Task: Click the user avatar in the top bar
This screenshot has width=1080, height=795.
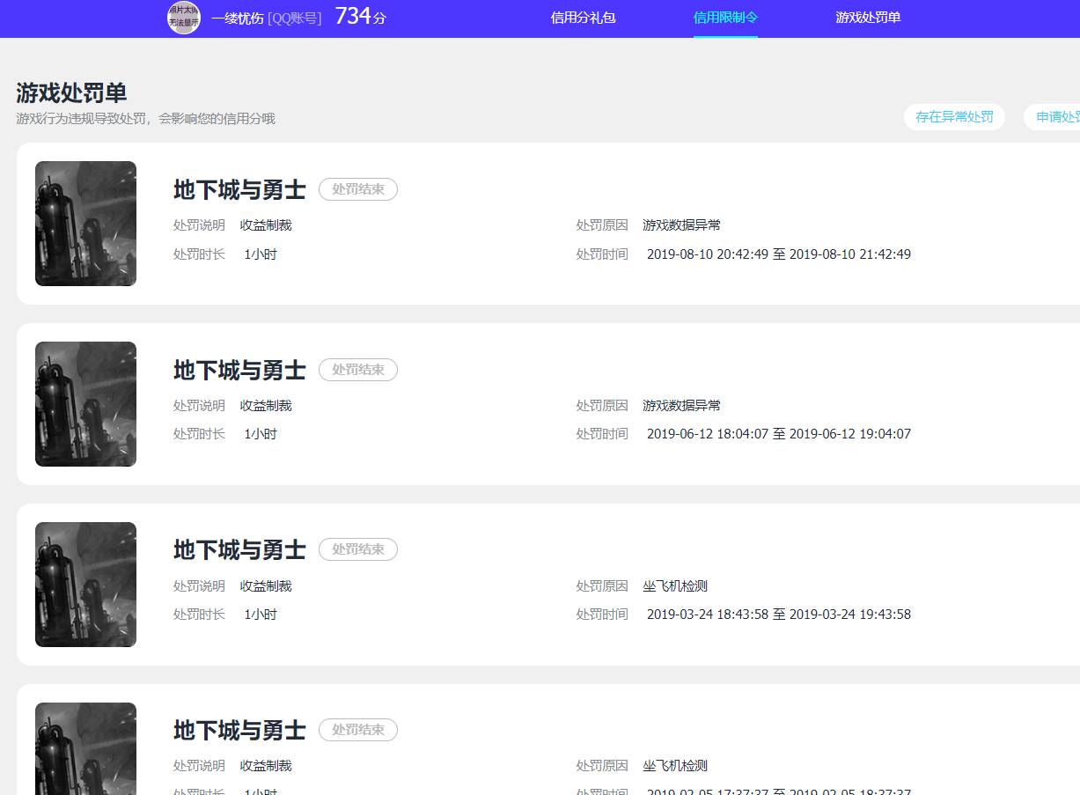Action: (x=184, y=18)
